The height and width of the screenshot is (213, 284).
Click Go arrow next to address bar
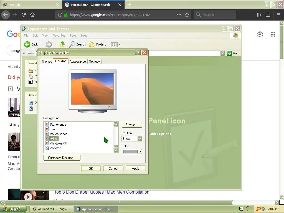(232, 53)
